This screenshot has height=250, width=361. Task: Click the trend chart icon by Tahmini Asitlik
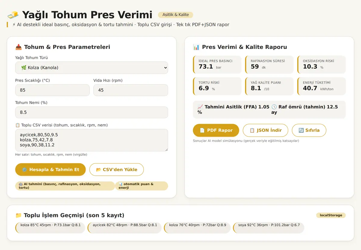tap(200, 107)
